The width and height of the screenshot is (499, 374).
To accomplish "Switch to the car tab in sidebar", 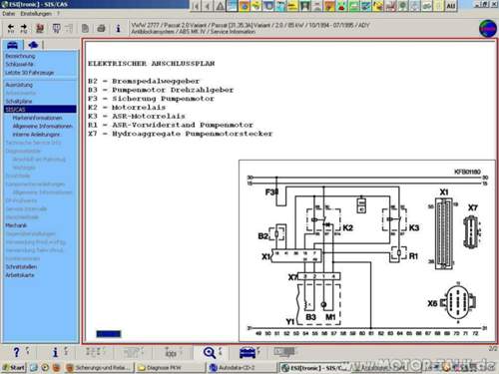I will pos(12,45).
